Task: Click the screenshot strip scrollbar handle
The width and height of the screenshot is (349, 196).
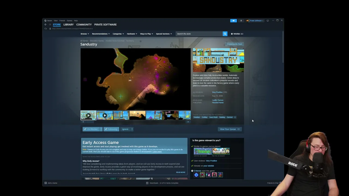Action: pyautogui.click(x=90, y=122)
